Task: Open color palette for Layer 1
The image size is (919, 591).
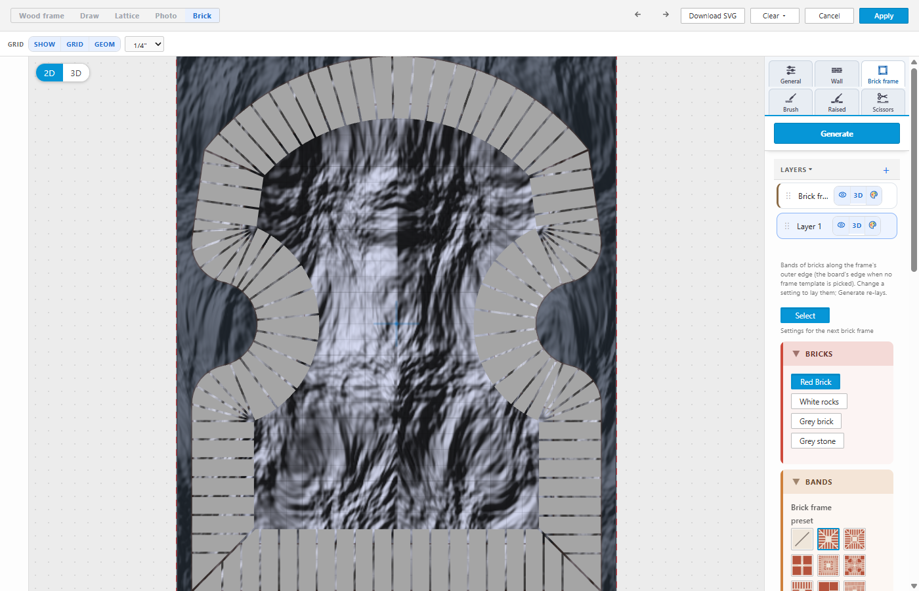Action: pyautogui.click(x=872, y=225)
